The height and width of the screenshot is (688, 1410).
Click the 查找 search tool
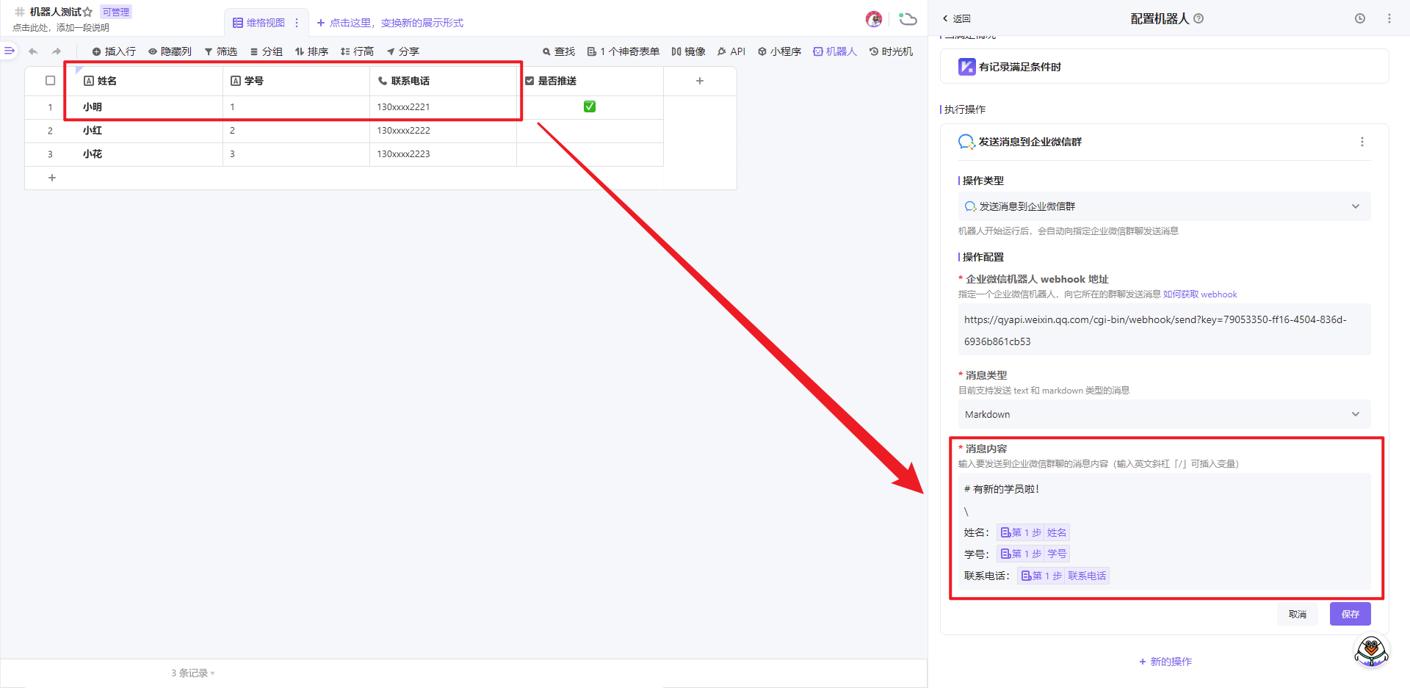click(558, 51)
